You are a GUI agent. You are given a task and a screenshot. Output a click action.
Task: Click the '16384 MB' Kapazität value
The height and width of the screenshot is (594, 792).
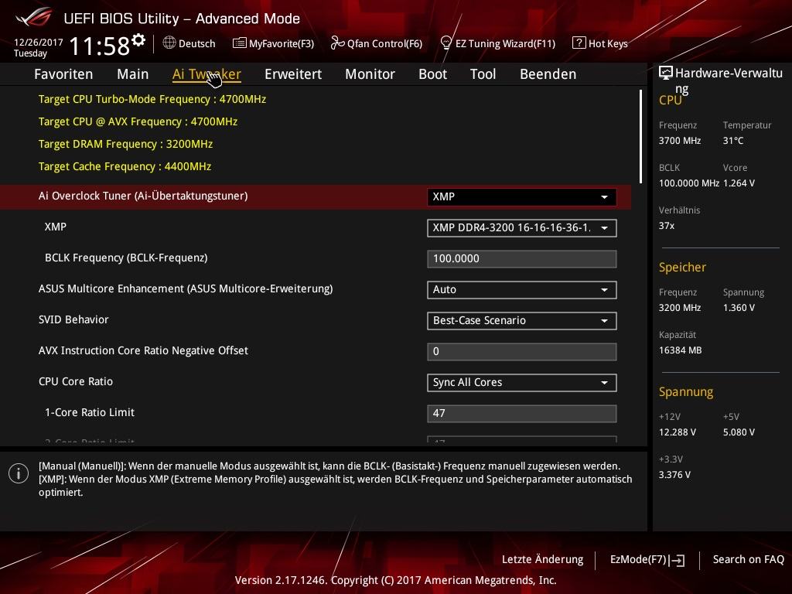click(x=680, y=350)
